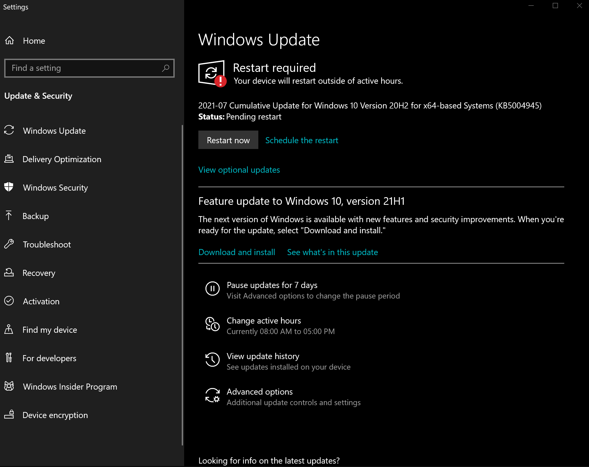The image size is (589, 467).
Task: Click Schedule the restart link
Action: point(302,140)
